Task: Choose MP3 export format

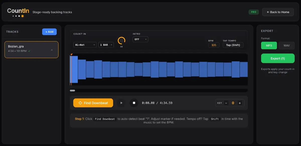Action: [x=269, y=45]
